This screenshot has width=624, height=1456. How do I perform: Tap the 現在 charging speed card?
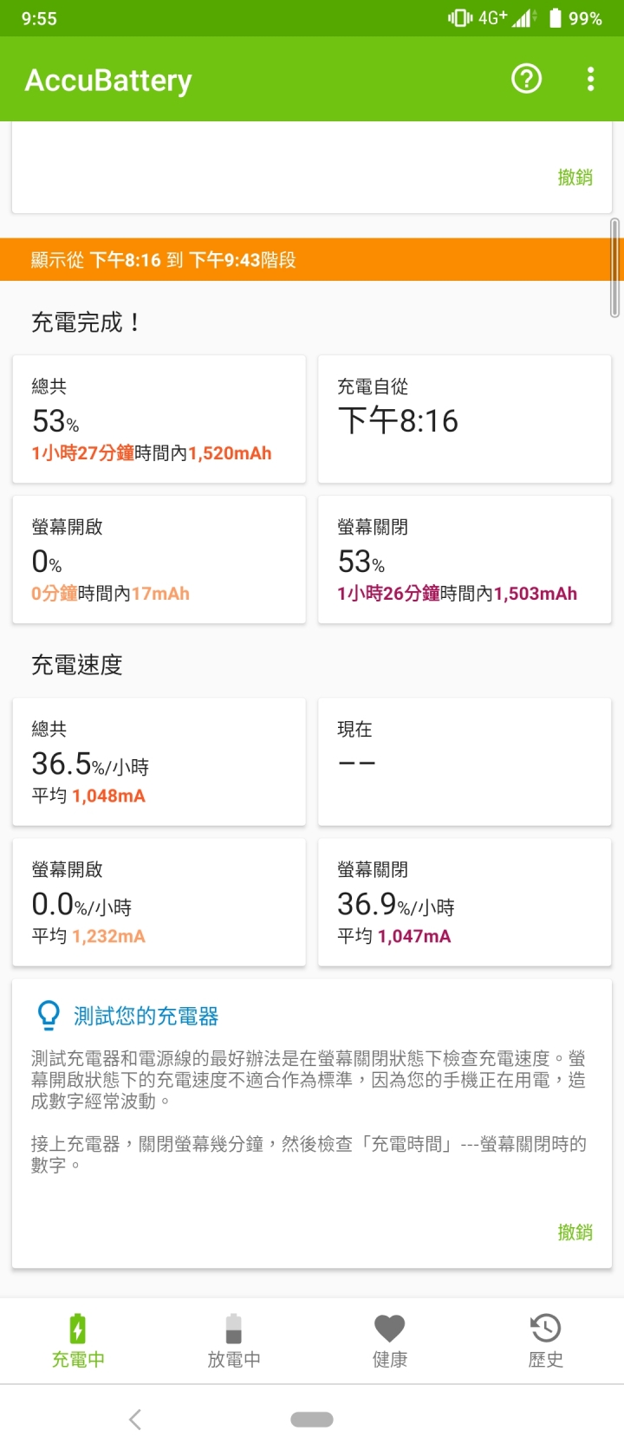click(x=465, y=761)
